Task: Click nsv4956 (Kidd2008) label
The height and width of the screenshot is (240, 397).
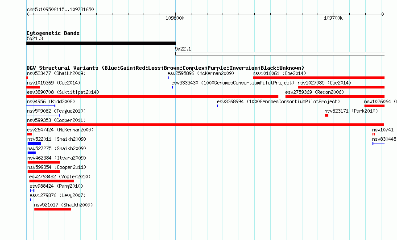Action: (x=51, y=102)
